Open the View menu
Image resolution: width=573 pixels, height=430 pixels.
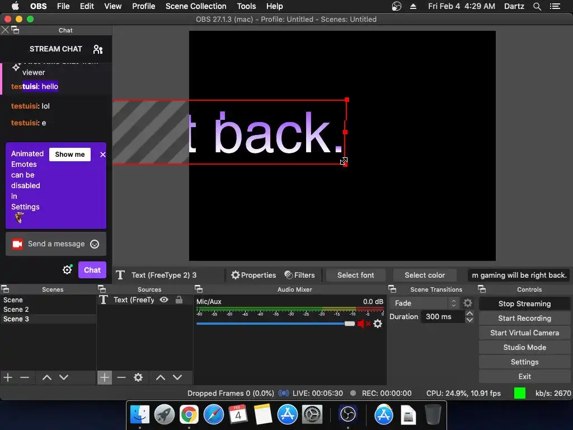[x=112, y=6]
